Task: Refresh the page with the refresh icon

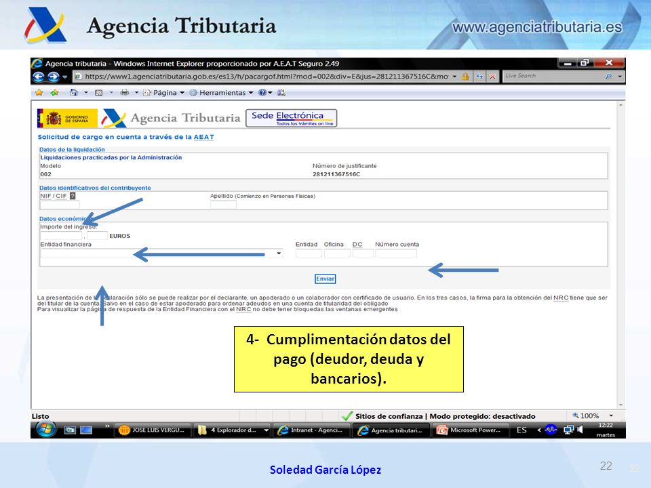Action: click(x=479, y=77)
